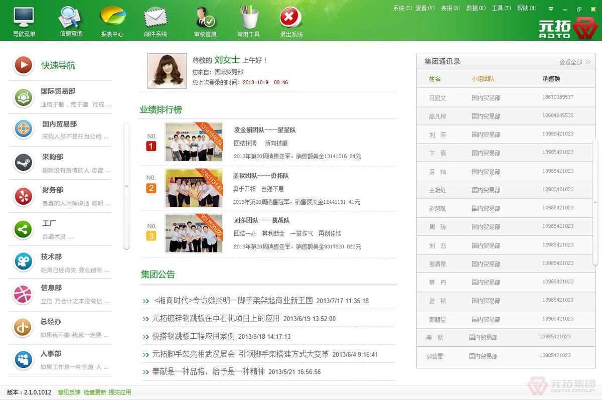Open the 数据(D) menu
This screenshot has width=602, height=400.
tap(476, 8)
